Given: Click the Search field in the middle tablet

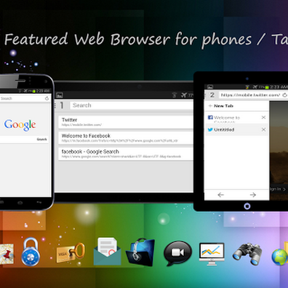Looking at the screenshot, I should [x=131, y=105].
